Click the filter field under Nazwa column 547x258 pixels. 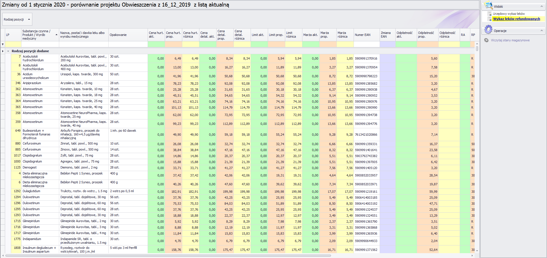click(84, 44)
